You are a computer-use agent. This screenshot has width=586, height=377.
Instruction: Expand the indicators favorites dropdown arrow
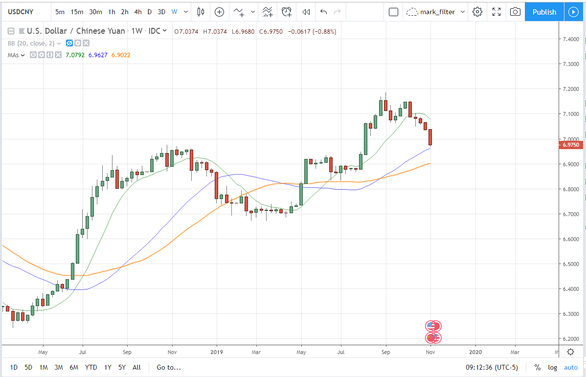tap(253, 12)
